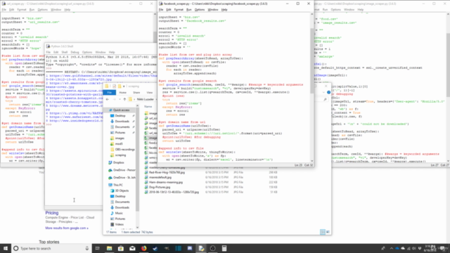Open the Share tab in File Explorer
Image resolution: width=450 pixels, height=253 pixels.
[136, 92]
